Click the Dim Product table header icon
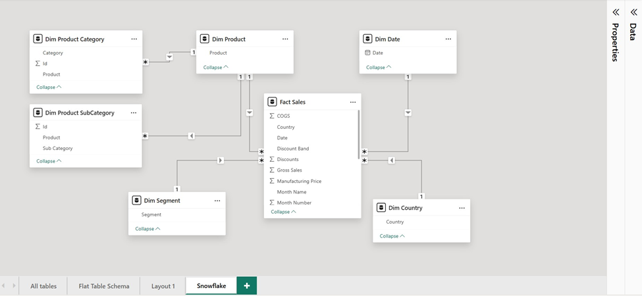Screen dimensions: 642x296 [x=205, y=39]
